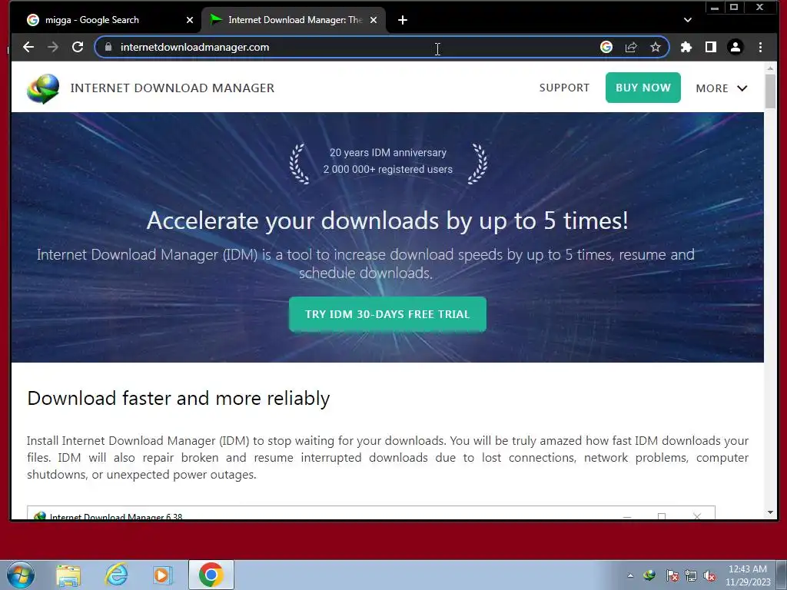The image size is (787, 590).
Task: Click the Chrome taskbar icon
Action: click(x=211, y=575)
